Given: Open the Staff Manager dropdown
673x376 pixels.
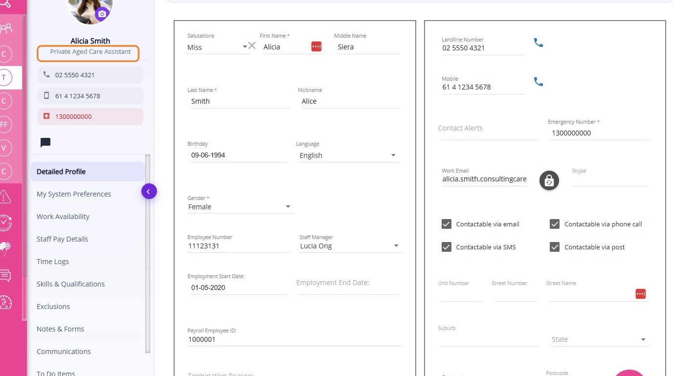Looking at the screenshot, I should click(396, 246).
